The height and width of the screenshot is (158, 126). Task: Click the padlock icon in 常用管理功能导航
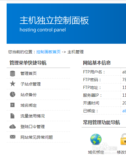(123, 139)
